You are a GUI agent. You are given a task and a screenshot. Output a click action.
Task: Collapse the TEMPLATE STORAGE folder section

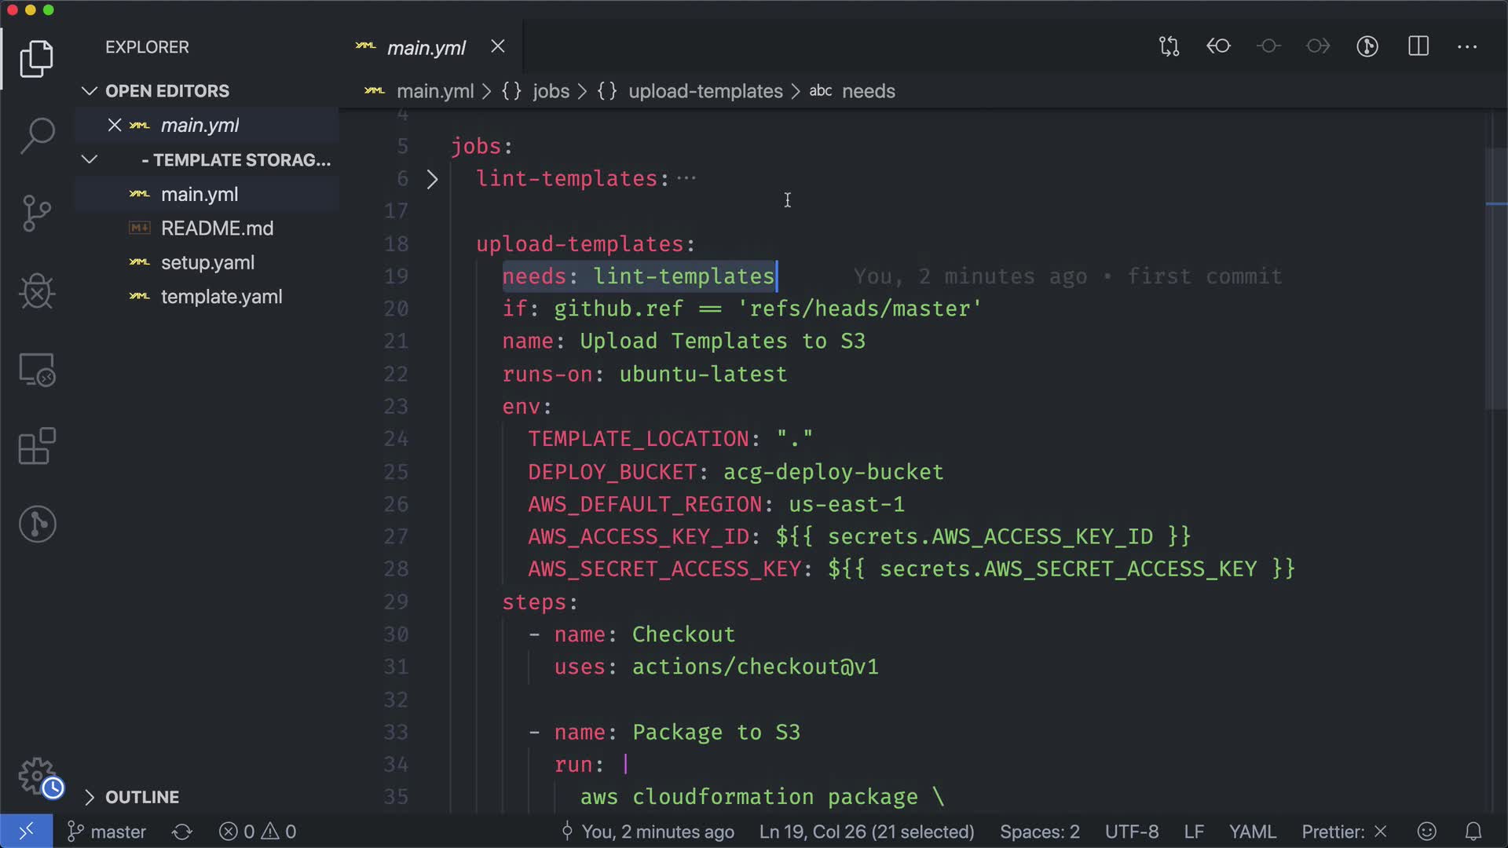[90, 160]
